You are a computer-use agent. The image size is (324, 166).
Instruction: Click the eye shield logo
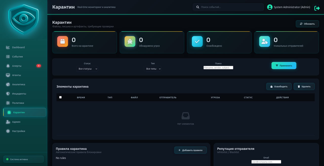pos(24,19)
